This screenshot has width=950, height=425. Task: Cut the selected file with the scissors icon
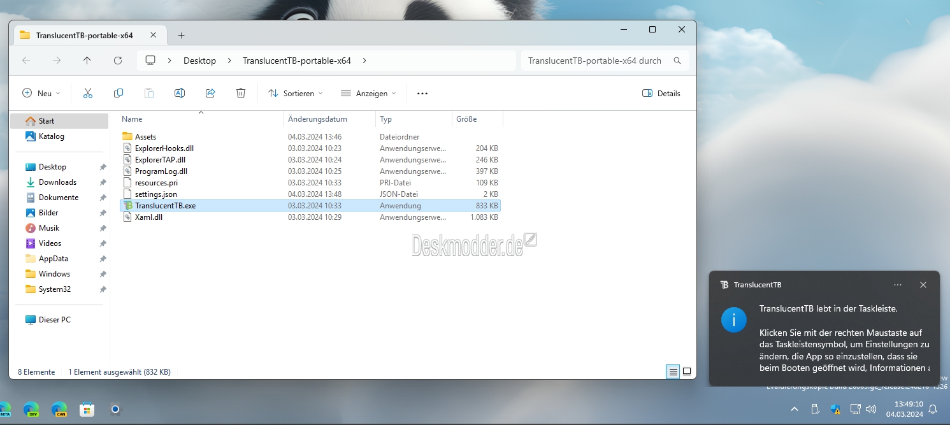pyautogui.click(x=88, y=93)
